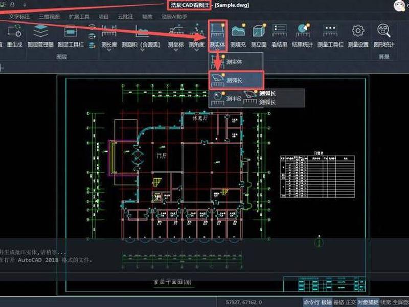The image size is (409, 307).
Task: Select the 测坐标 coordinate measure tool
Action: tap(176, 35)
